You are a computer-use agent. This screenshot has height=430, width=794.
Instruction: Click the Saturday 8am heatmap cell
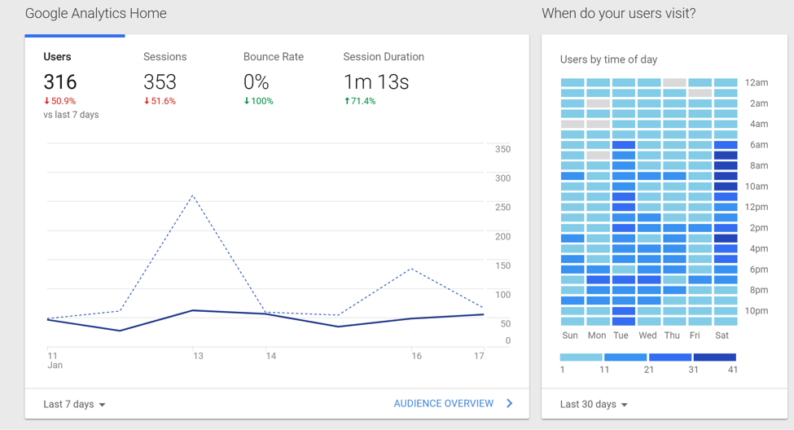[726, 165]
